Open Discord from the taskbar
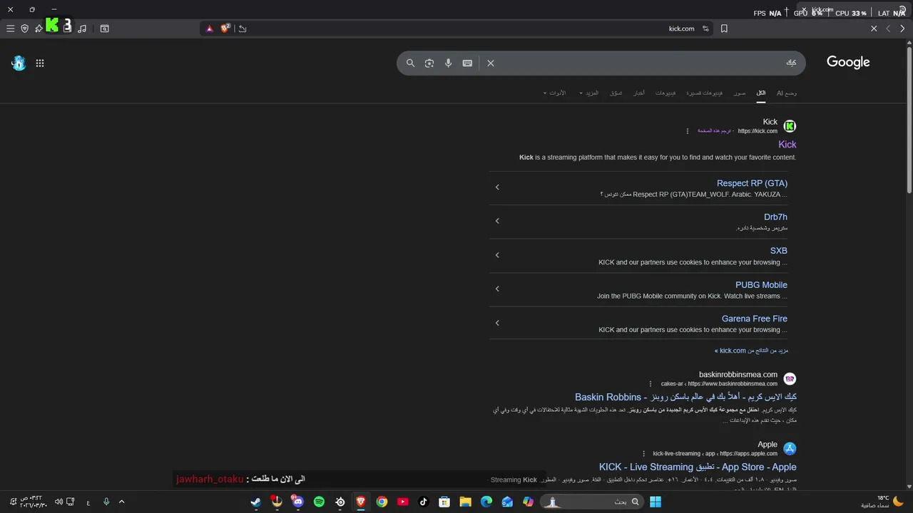 click(297, 502)
